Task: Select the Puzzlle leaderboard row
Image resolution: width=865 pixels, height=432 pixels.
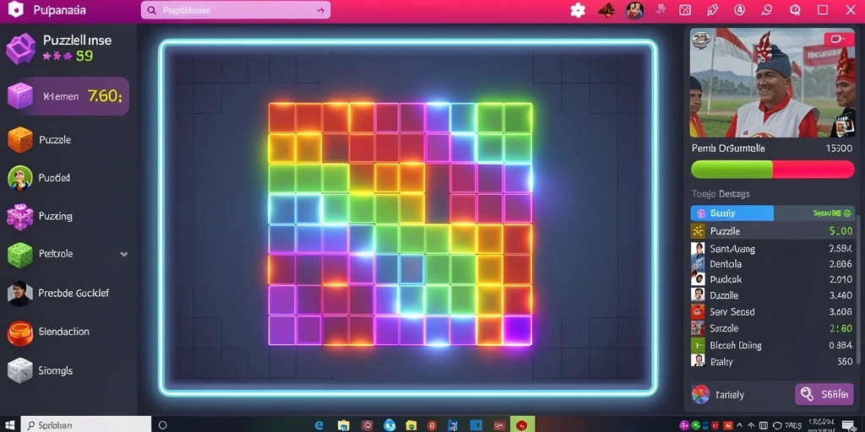Action: (x=772, y=231)
